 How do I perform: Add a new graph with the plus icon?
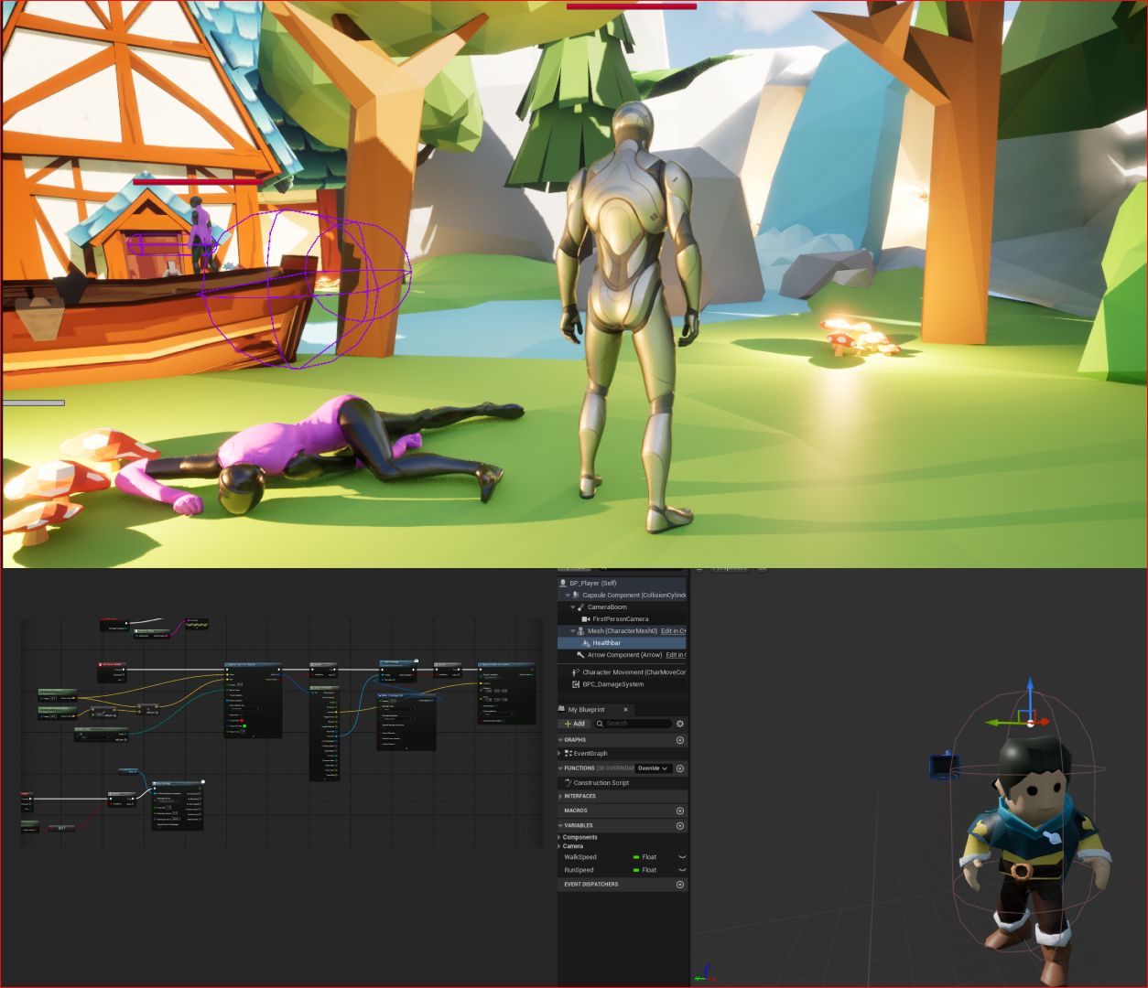coord(679,740)
